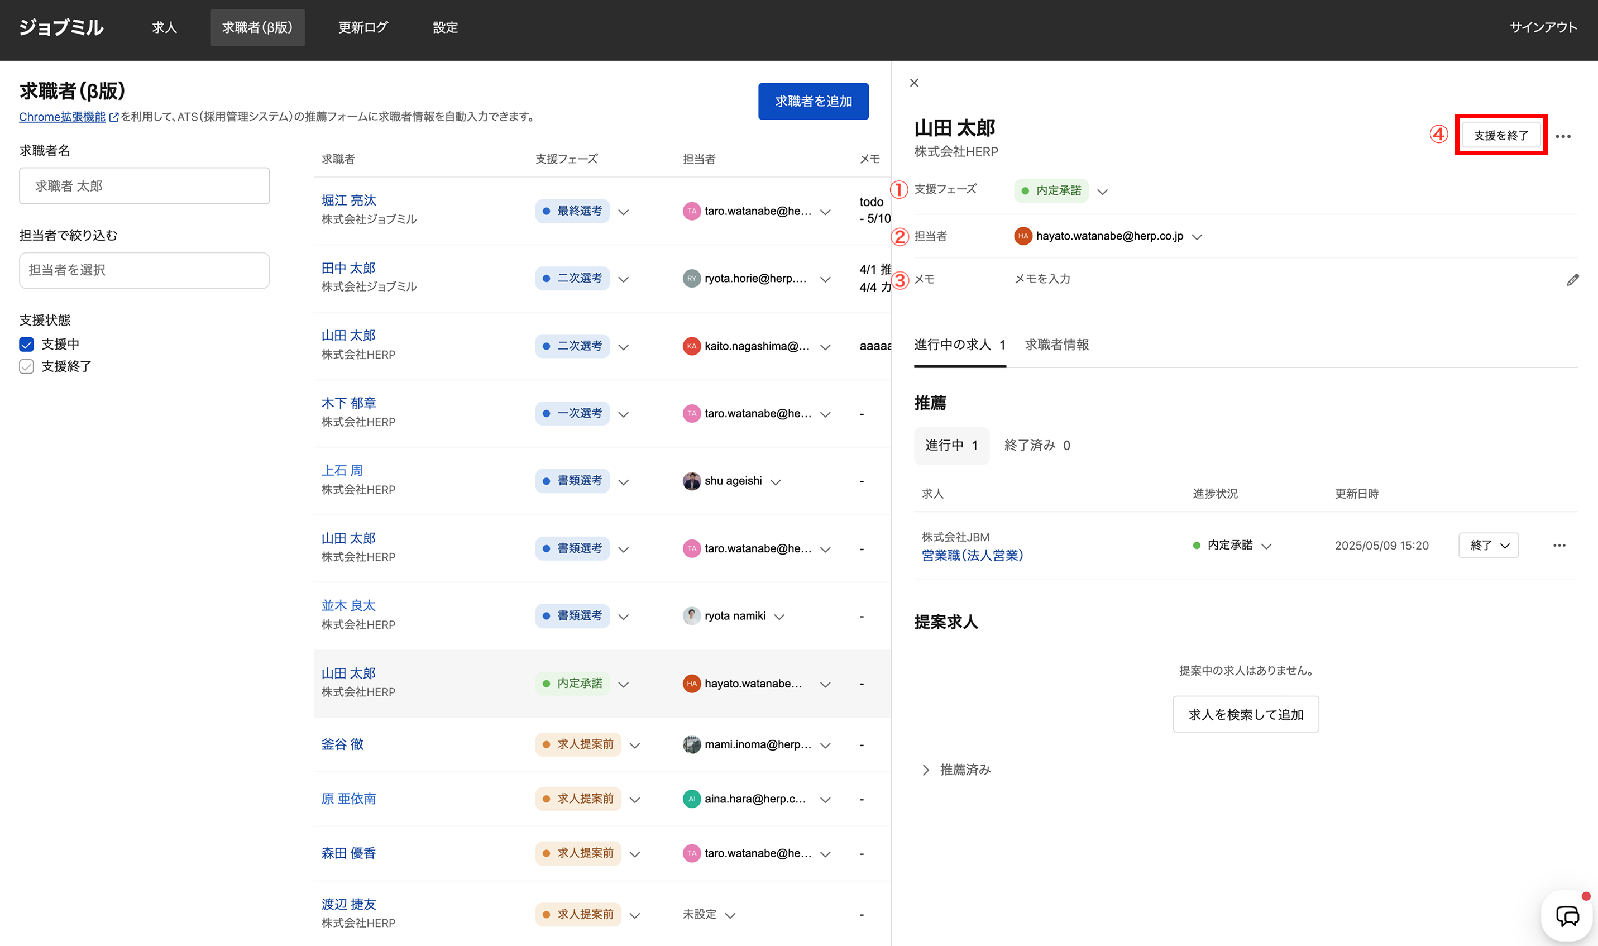This screenshot has width=1598, height=946.
Task: Close the candidate detail panel
Action: [913, 83]
